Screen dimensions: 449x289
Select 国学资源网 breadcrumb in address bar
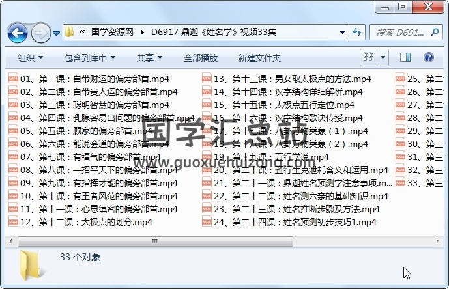(x=112, y=32)
